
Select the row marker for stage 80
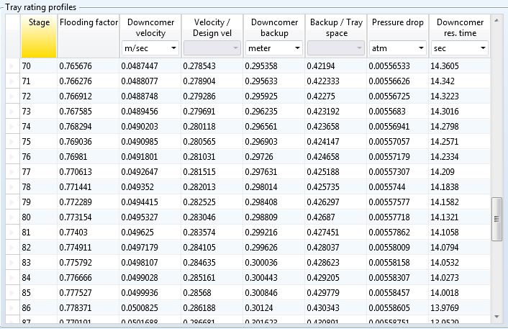tap(11, 217)
